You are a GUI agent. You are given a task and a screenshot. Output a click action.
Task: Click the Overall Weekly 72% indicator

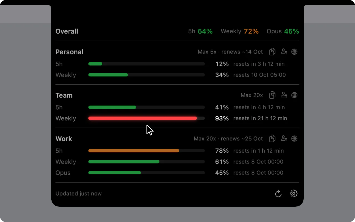click(240, 31)
